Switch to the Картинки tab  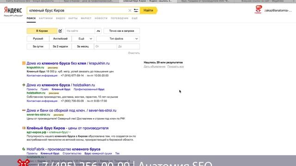tap(46, 18)
